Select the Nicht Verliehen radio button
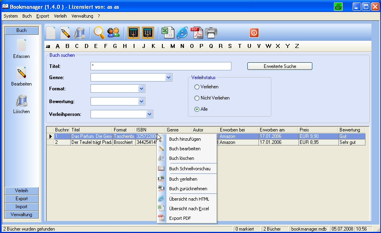The width and height of the screenshot is (381, 233). point(197,98)
